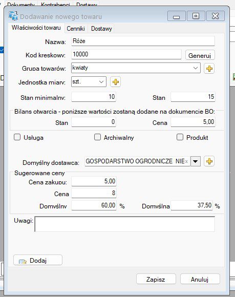Switch to the Cenniki tab
This screenshot has width=235, height=297.
[x=76, y=29]
